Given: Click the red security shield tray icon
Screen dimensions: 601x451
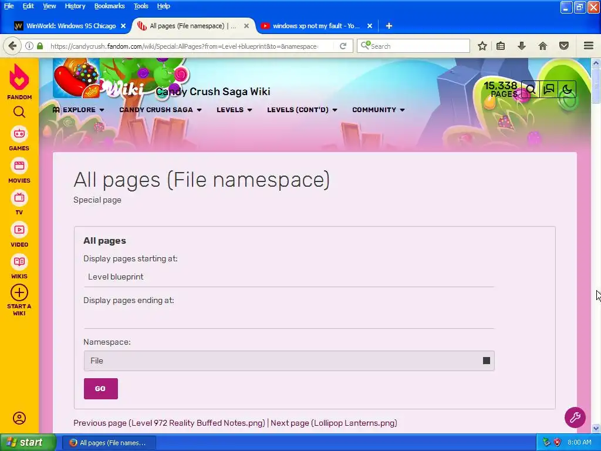Looking at the screenshot, I should (557, 442).
